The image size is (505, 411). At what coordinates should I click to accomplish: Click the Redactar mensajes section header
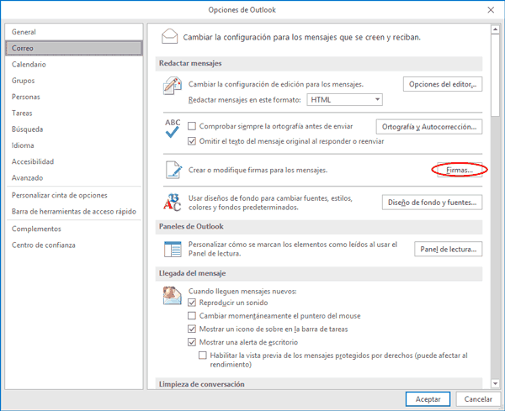pyautogui.click(x=319, y=63)
